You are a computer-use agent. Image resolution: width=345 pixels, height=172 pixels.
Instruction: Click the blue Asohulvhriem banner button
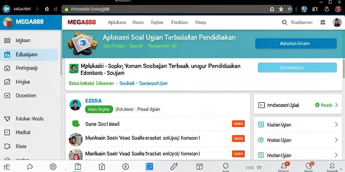click(296, 43)
